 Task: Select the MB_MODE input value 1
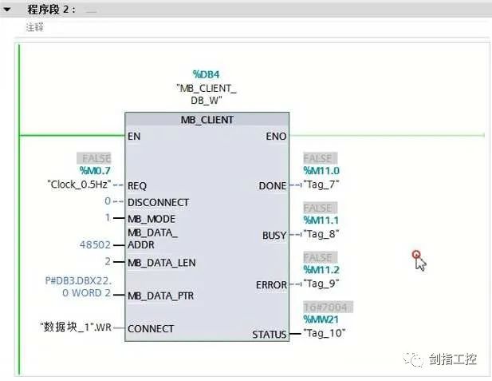tap(107, 218)
